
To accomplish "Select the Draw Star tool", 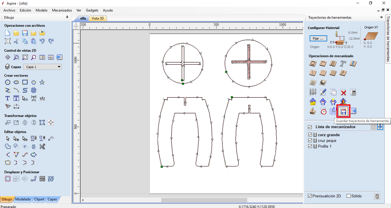I will pos(42,82).
